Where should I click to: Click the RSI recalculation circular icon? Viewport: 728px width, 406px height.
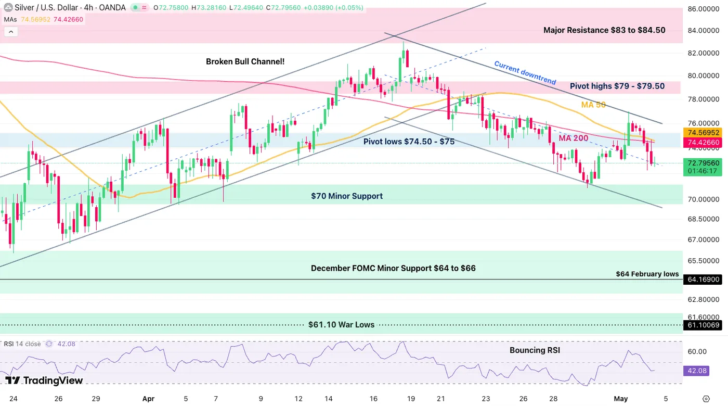pos(49,344)
